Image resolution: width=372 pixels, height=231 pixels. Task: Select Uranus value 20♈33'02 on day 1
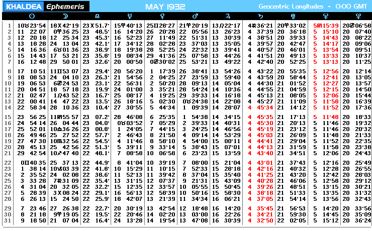[292, 26]
